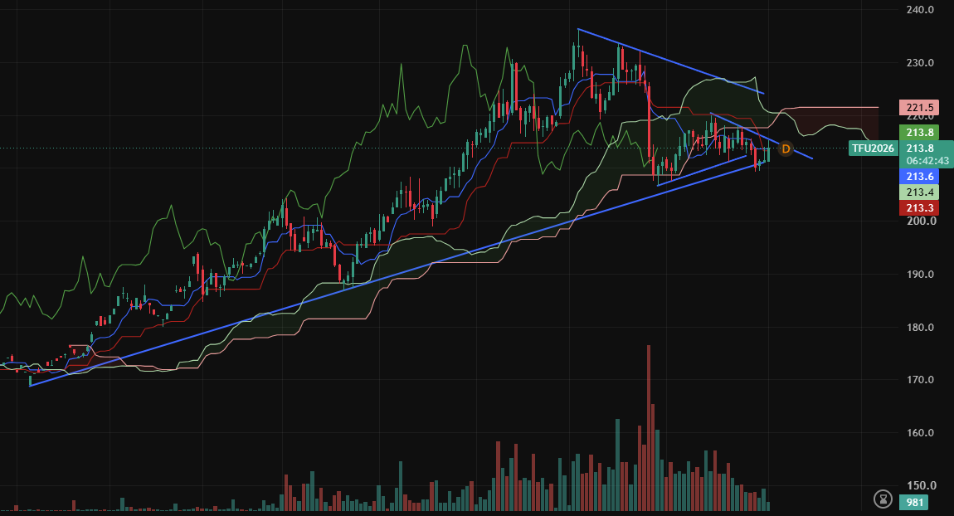954x516 pixels.
Task: Click the 240.0 price axis label
Action: pyautogui.click(x=919, y=10)
